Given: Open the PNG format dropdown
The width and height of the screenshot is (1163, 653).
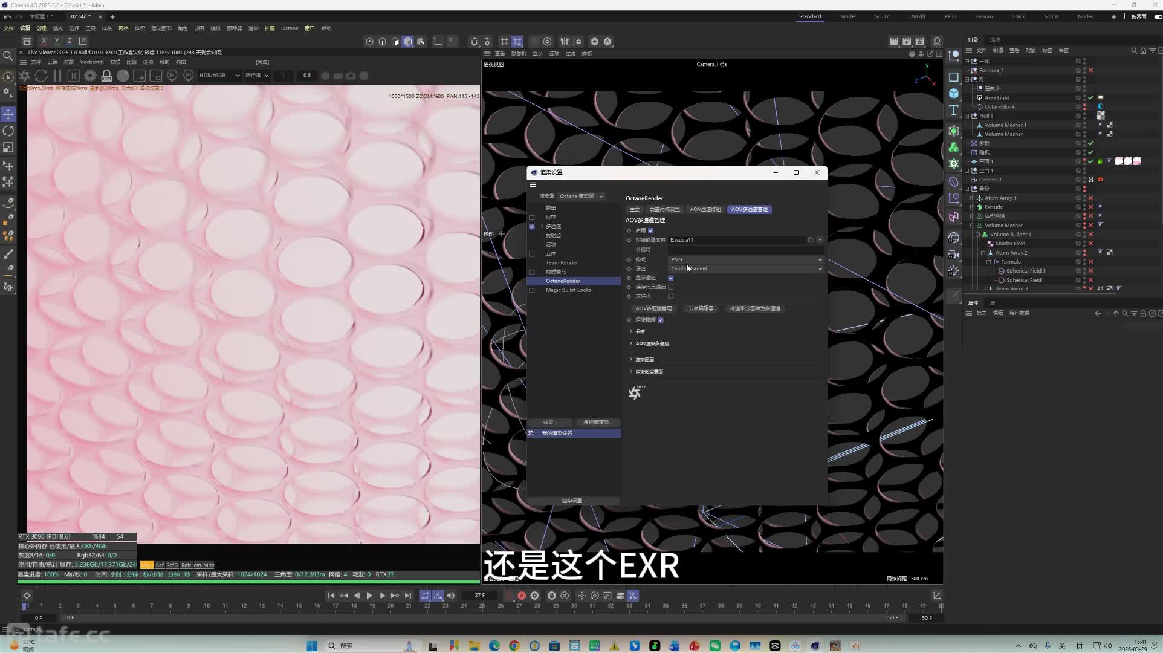Looking at the screenshot, I should click(x=746, y=259).
